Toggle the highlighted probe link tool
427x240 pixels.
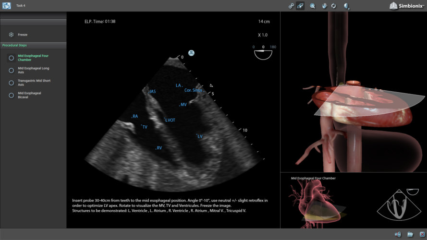pyautogui.click(x=301, y=6)
